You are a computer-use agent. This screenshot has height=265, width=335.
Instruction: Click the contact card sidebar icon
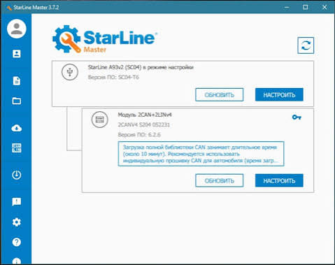pos(17,54)
